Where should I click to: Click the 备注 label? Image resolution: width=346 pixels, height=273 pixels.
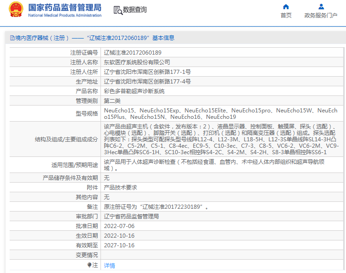coord(92,207)
